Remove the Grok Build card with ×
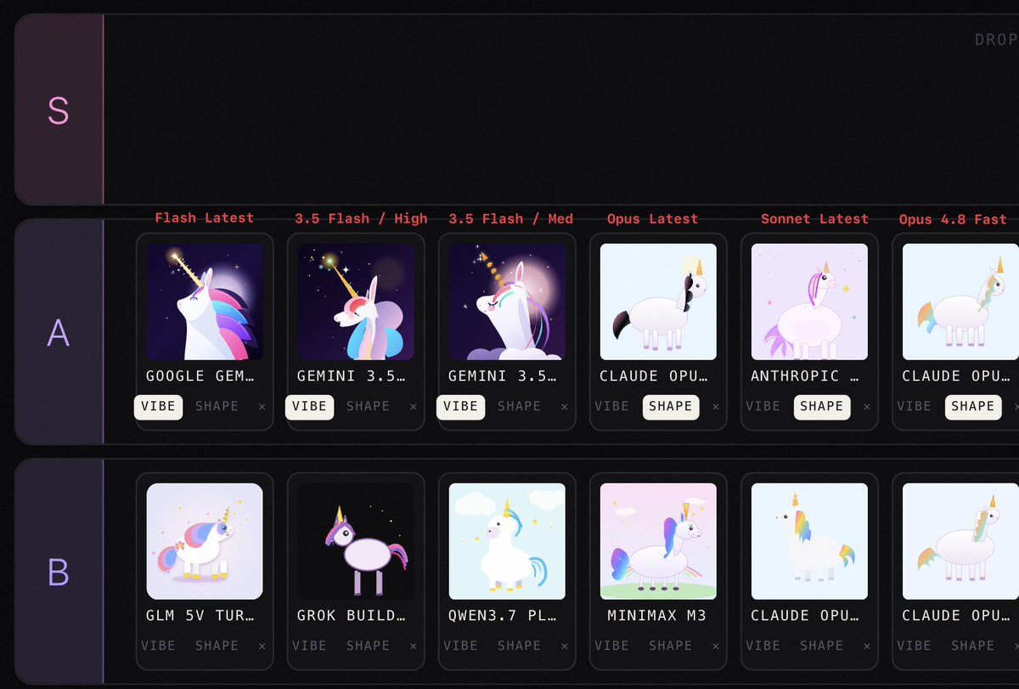The width and height of the screenshot is (1019, 689). click(x=413, y=647)
